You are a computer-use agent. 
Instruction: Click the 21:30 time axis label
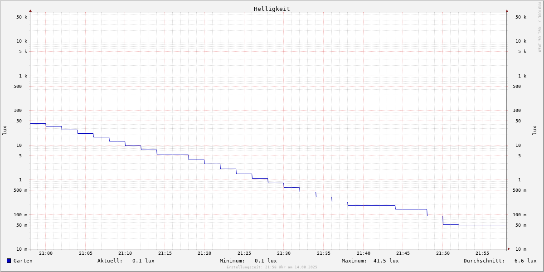(284, 253)
